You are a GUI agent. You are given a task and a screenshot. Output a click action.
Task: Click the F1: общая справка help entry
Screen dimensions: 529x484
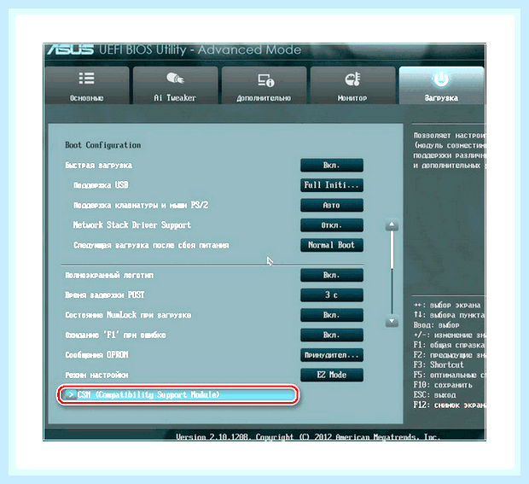(x=449, y=345)
